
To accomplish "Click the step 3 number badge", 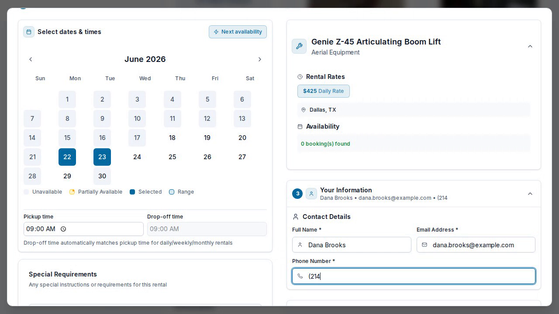I will (297, 194).
